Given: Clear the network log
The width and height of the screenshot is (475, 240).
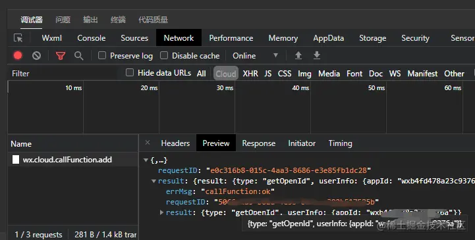Looking at the screenshot, I should pyautogui.click(x=36, y=56).
